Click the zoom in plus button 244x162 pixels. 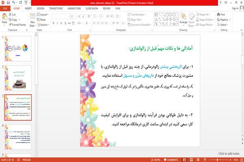pos(230,160)
